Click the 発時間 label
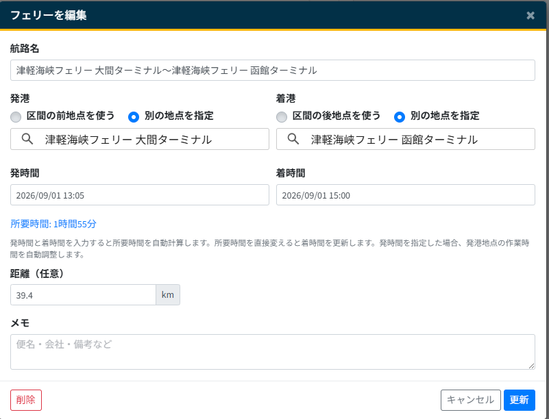549x419 pixels. (25, 173)
